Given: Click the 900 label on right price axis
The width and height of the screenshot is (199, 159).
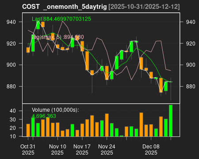Looking at the screenshot, I should coord(191,65).
